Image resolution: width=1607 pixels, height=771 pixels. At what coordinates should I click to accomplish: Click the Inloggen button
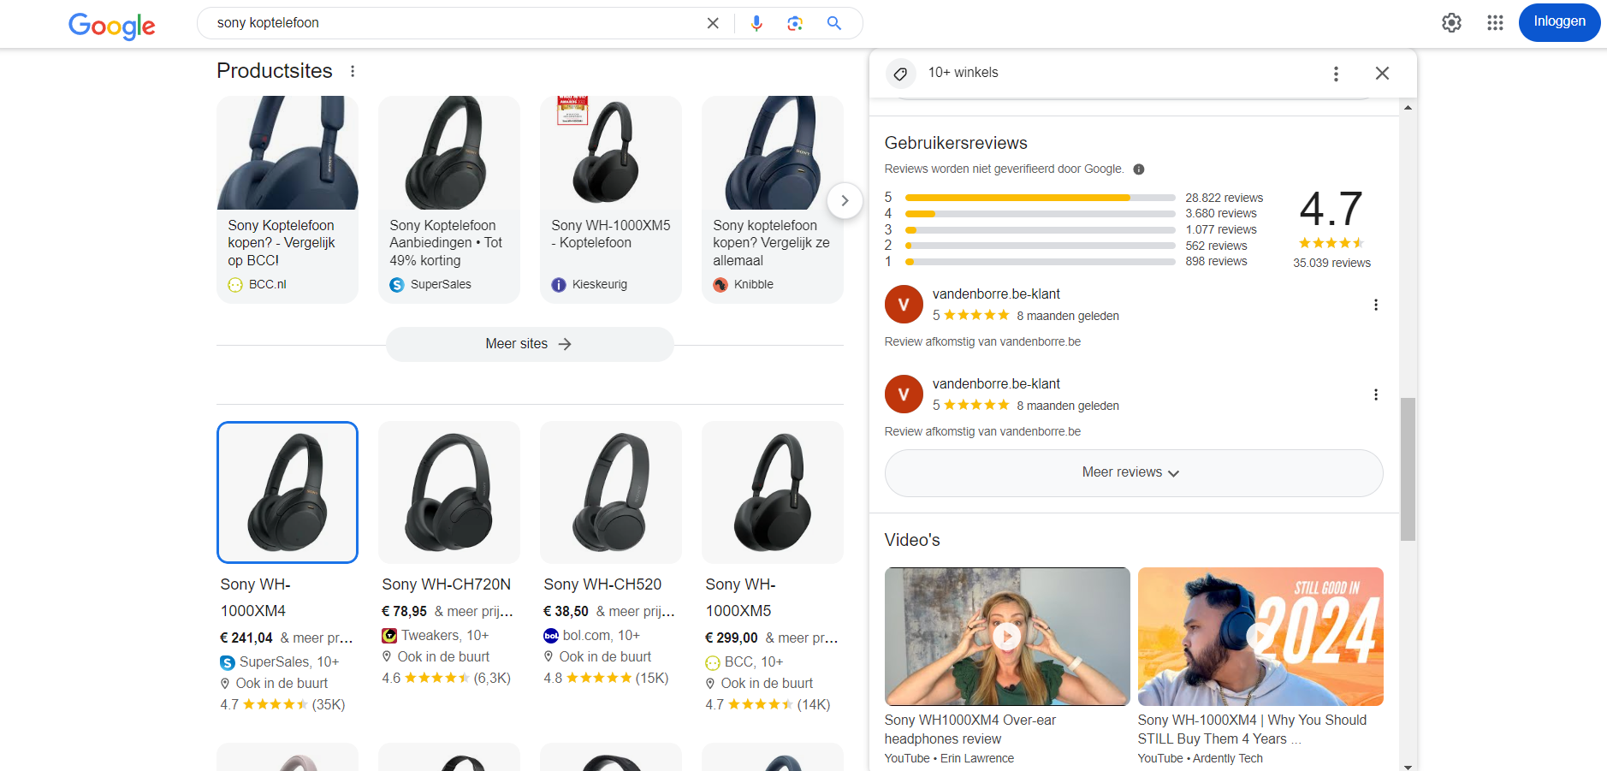(x=1559, y=22)
